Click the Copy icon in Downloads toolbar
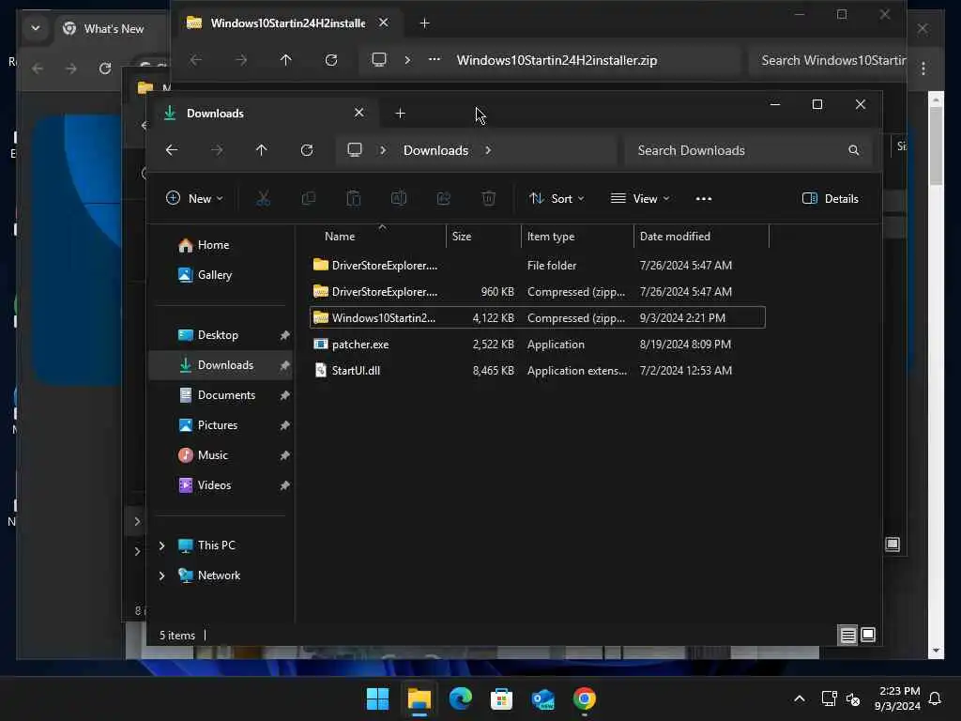 coord(308,199)
